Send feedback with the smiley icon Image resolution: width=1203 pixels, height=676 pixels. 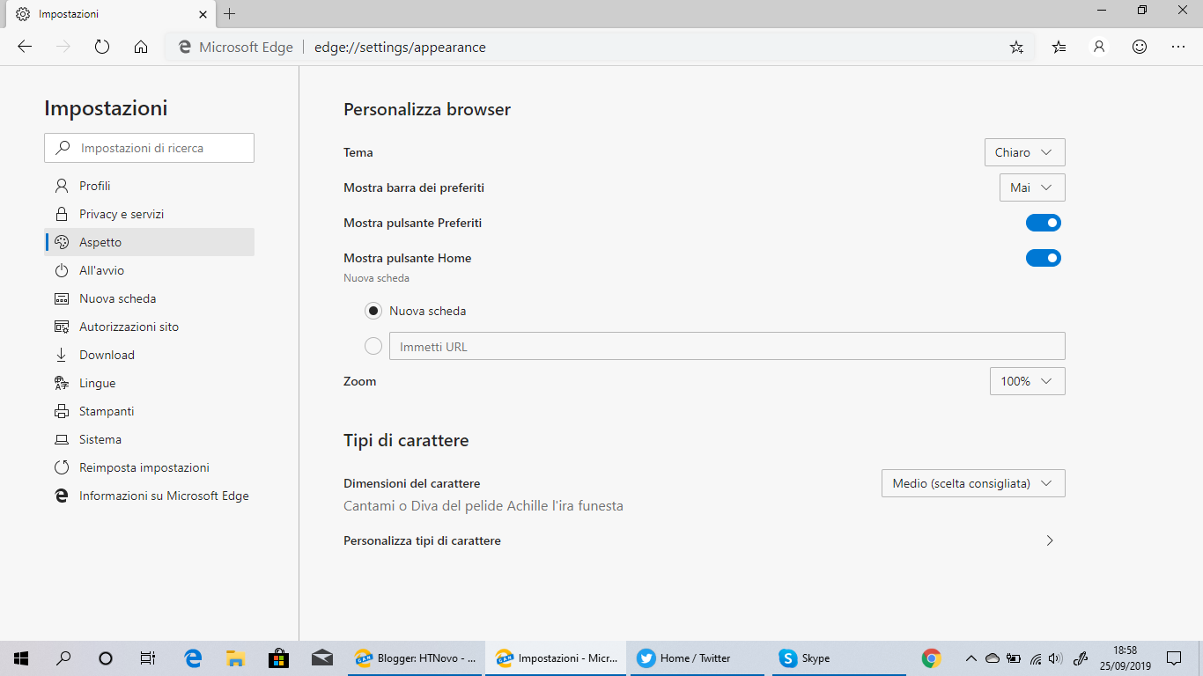(1140, 48)
